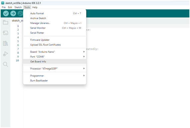The width and height of the screenshot is (190, 128).
Task: Click line number 10 in the gutter
Action: [17, 60]
